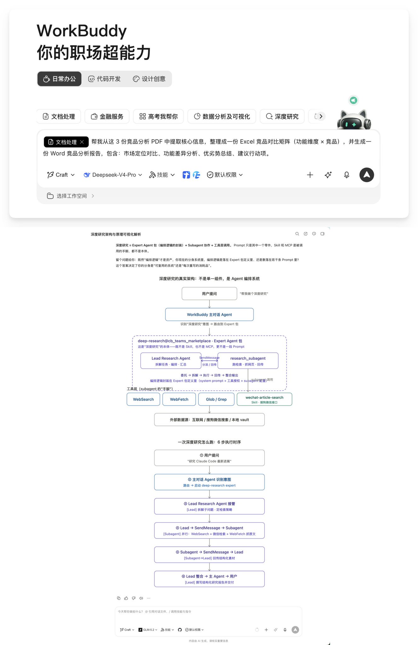Click the 数据分析及可视化 chip

click(x=222, y=117)
